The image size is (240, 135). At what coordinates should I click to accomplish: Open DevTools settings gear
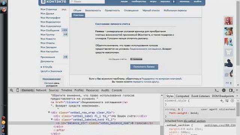pyautogui.click(x=224, y=90)
